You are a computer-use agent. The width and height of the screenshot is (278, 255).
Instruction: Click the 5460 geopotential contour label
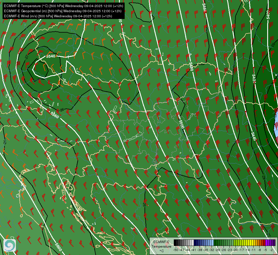(204, 7)
